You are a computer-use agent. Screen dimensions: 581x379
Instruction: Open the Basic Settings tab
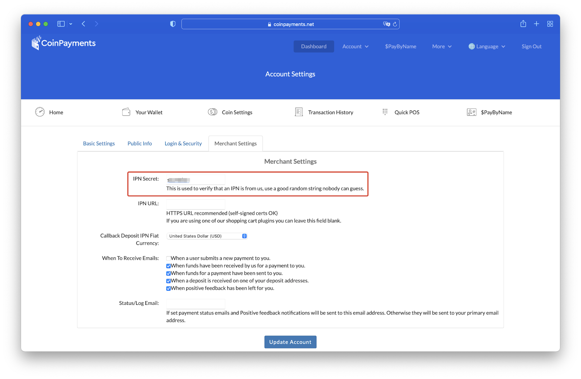point(99,144)
